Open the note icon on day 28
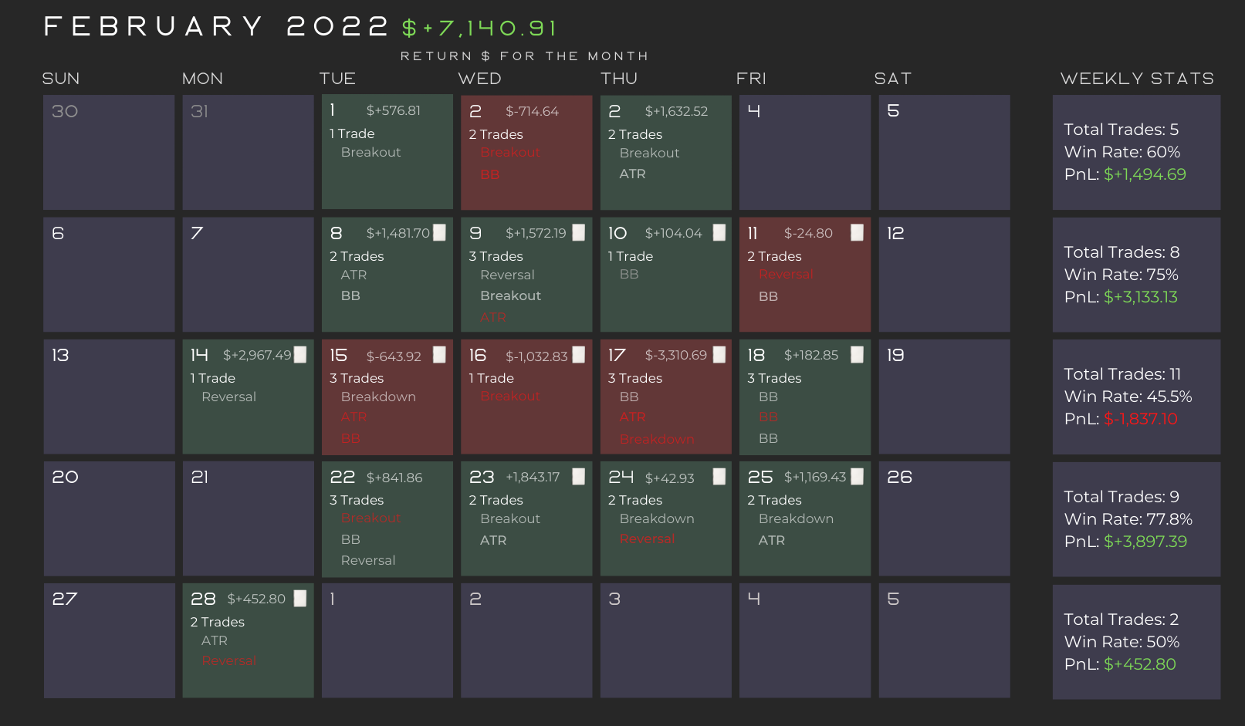Image resolution: width=1245 pixels, height=726 pixels. pyautogui.click(x=300, y=599)
